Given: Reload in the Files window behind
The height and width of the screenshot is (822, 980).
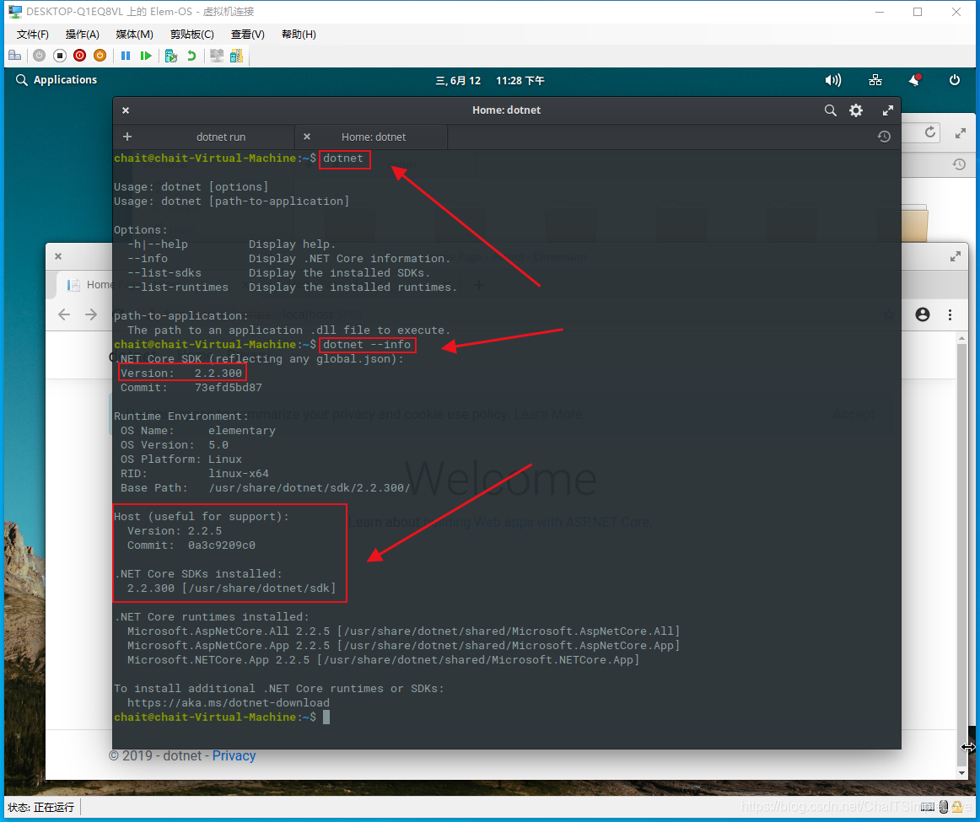Looking at the screenshot, I should pos(930,132).
